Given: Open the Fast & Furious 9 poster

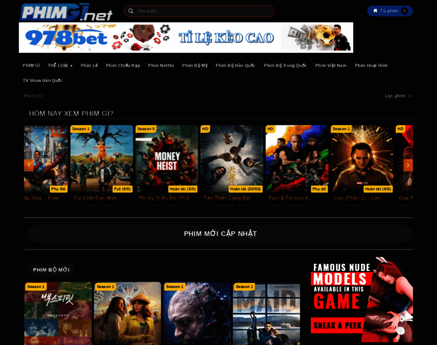Looking at the screenshot, I should pyautogui.click(x=297, y=159).
